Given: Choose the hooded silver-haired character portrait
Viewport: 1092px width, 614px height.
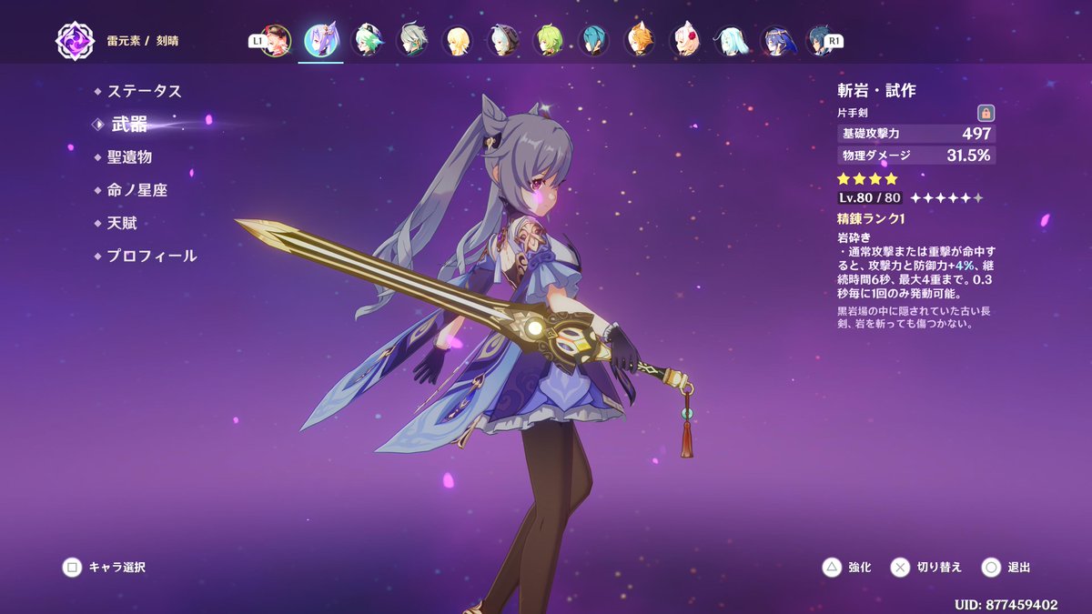Looking at the screenshot, I should (x=503, y=41).
